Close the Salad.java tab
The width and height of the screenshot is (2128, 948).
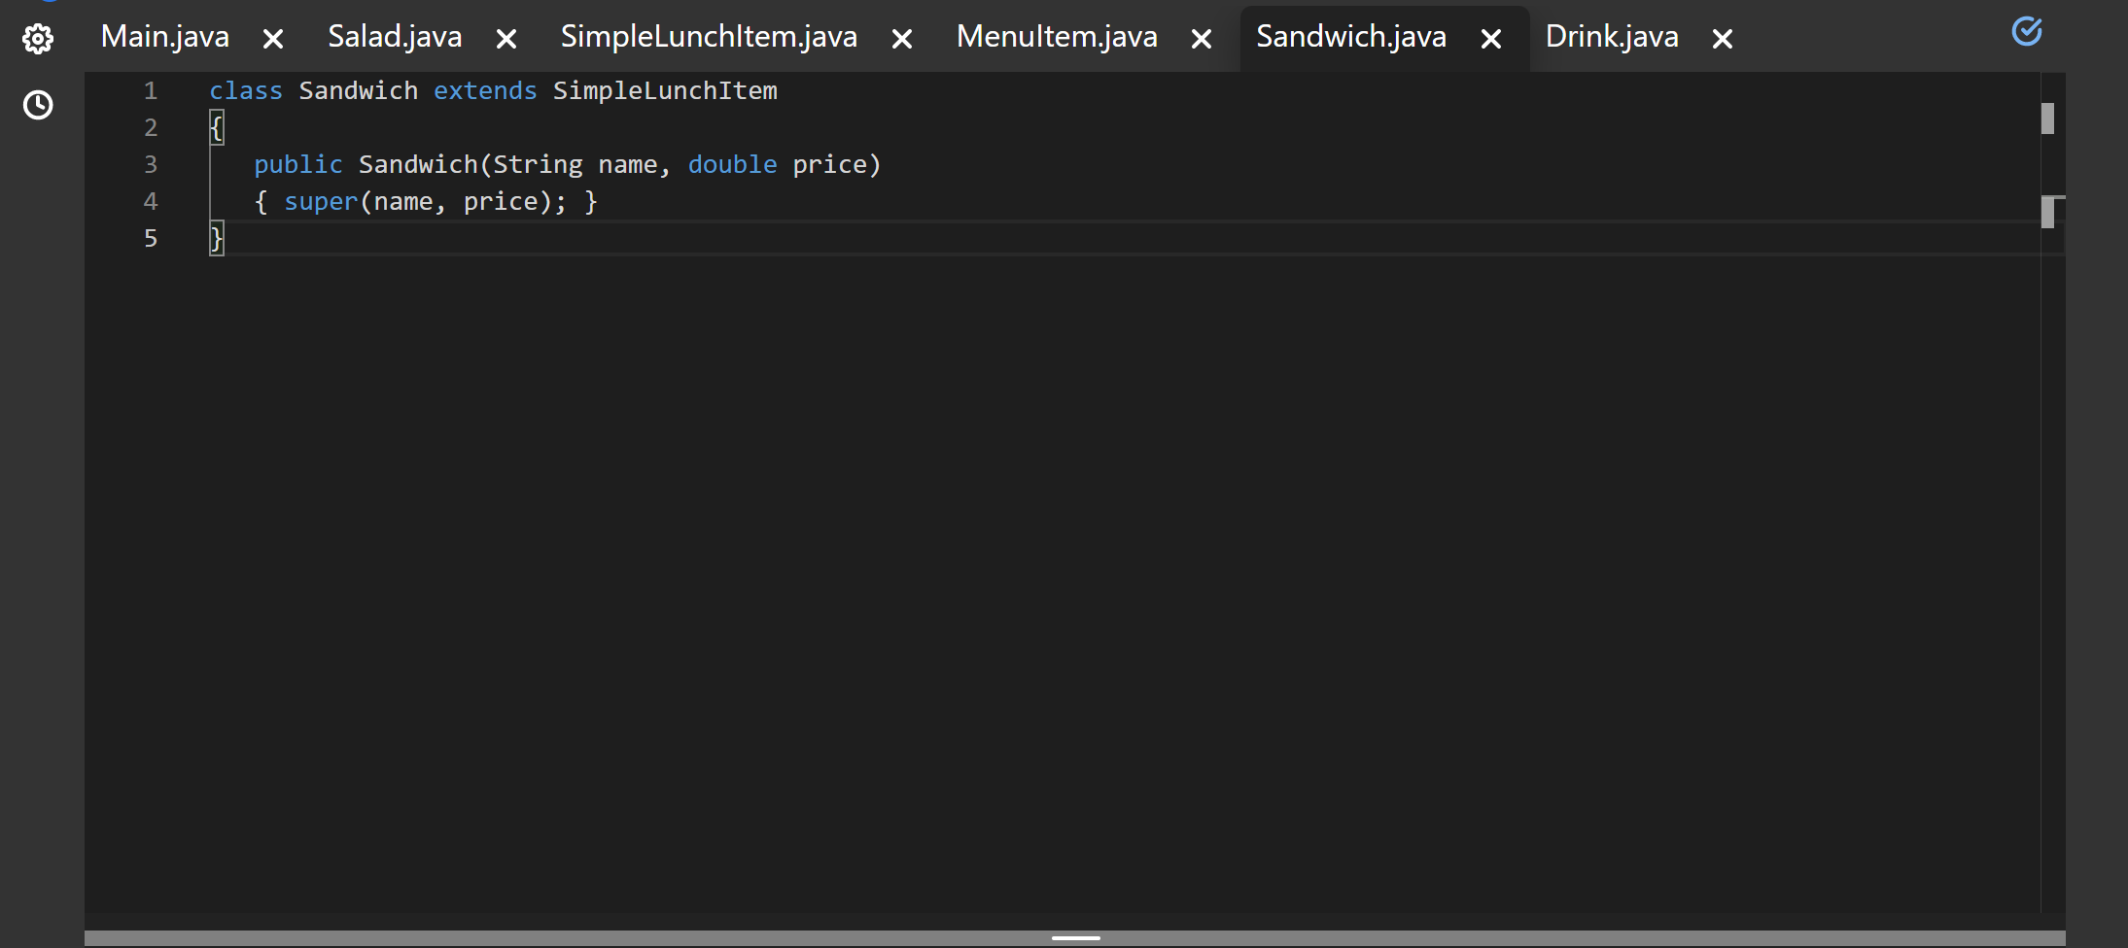506,39
